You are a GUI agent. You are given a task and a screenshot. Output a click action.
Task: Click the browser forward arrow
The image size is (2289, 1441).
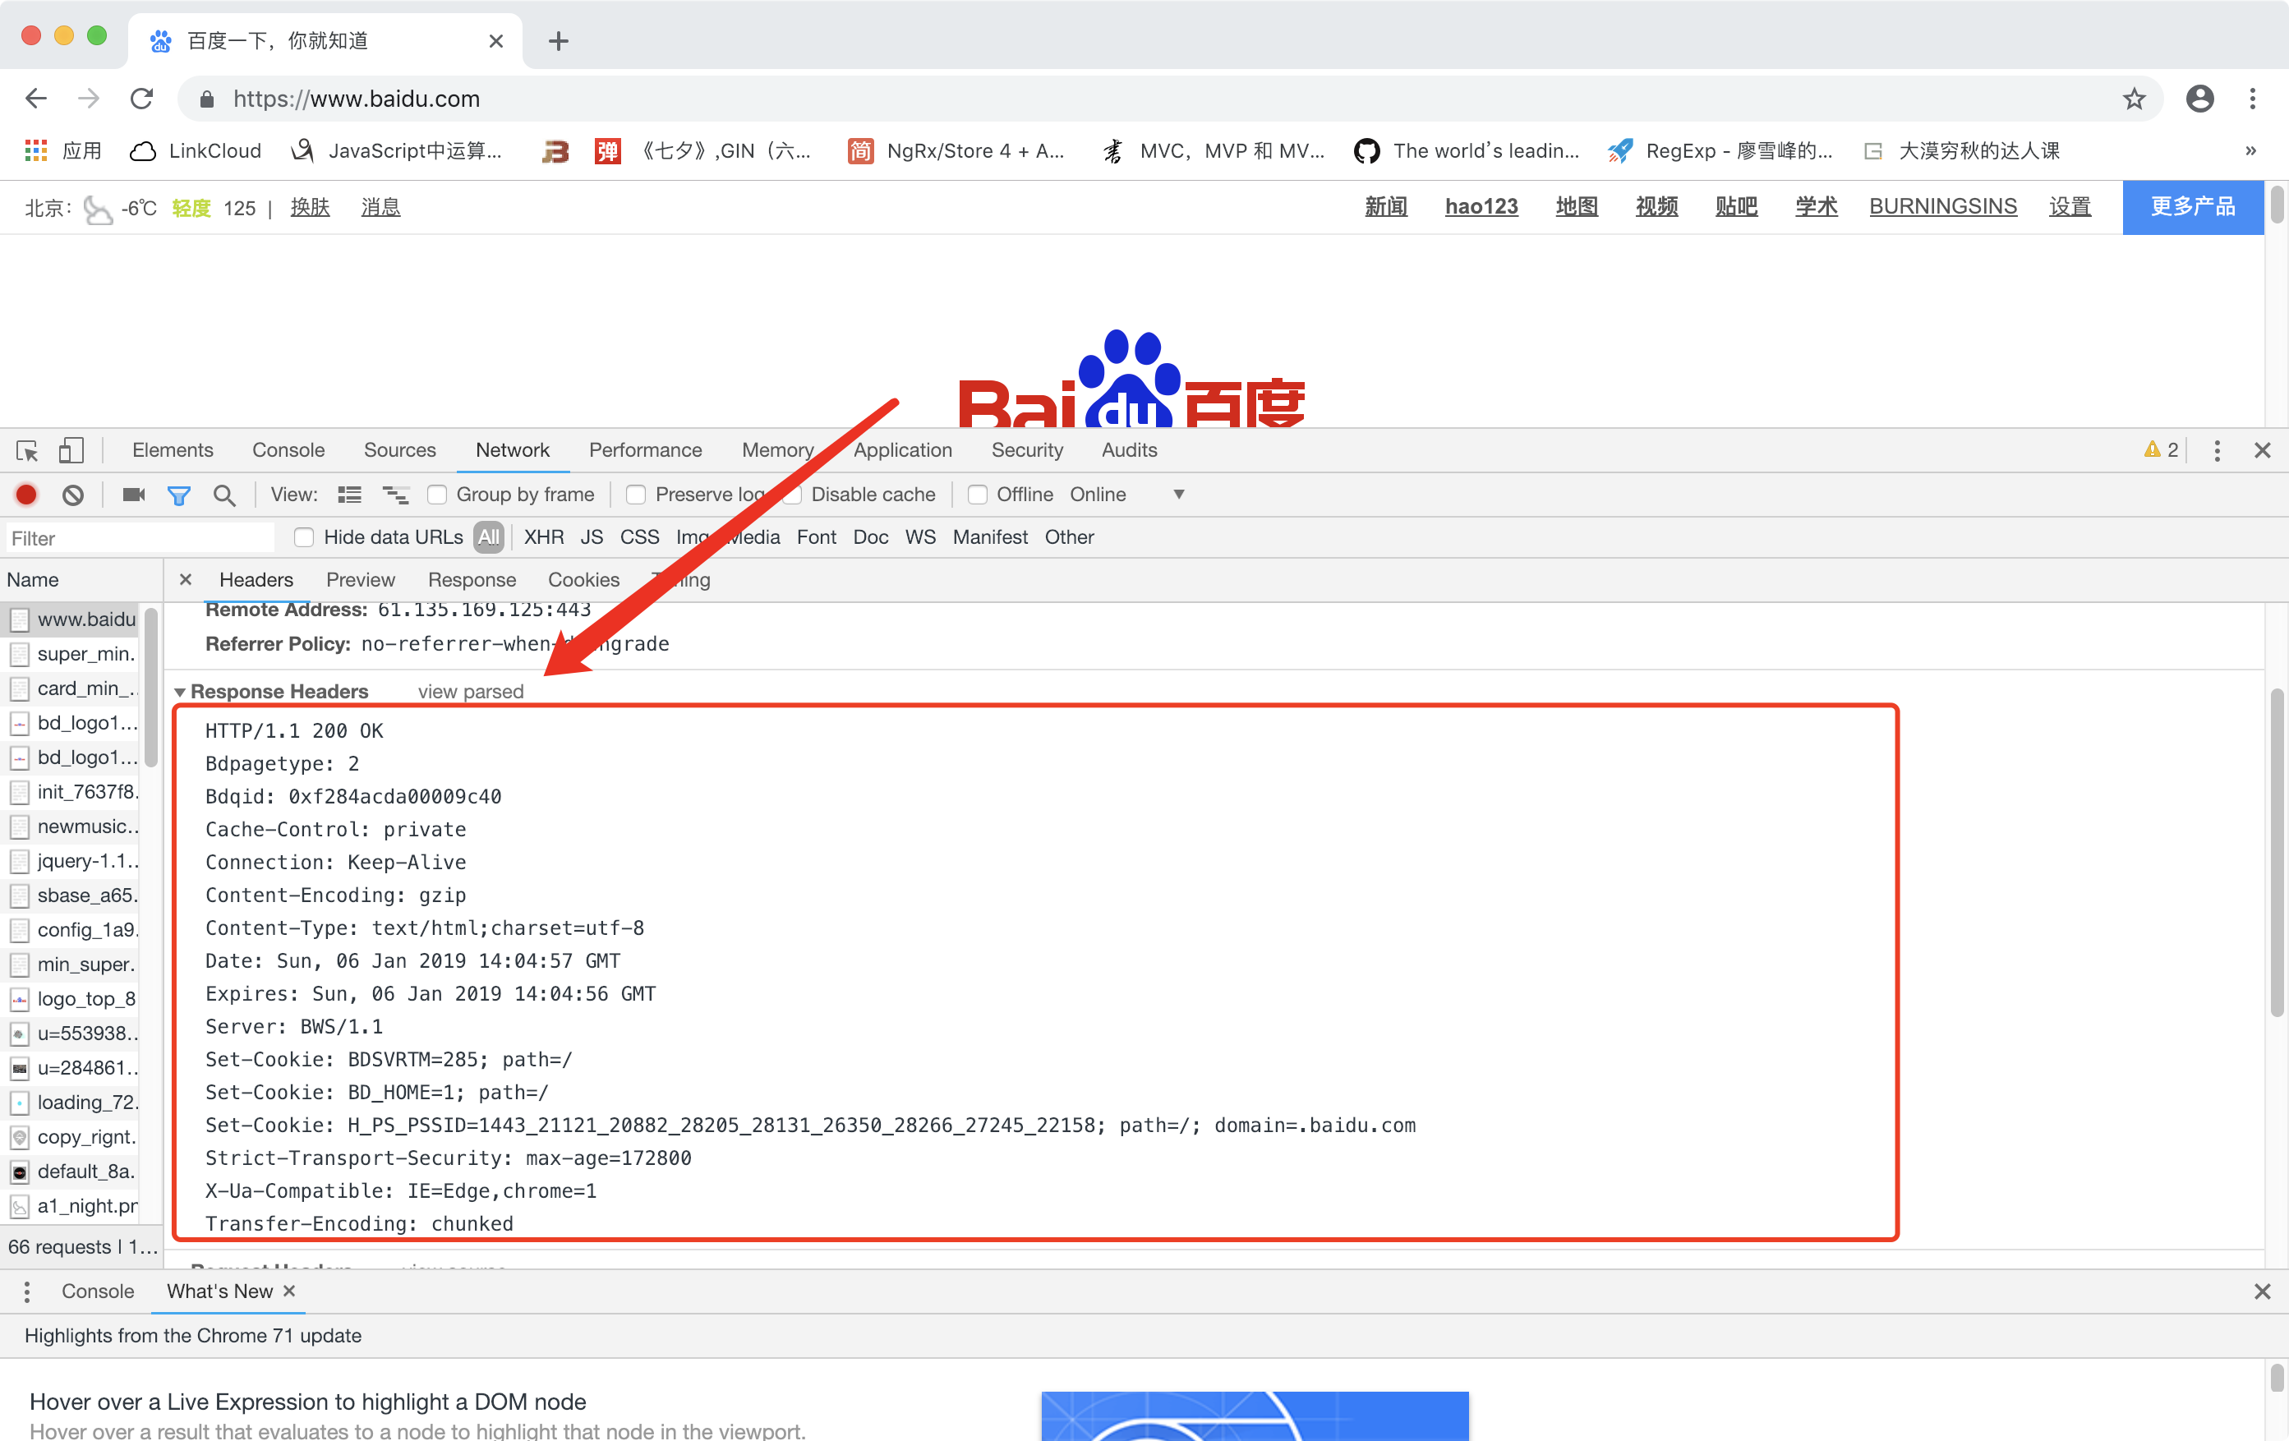(x=89, y=98)
